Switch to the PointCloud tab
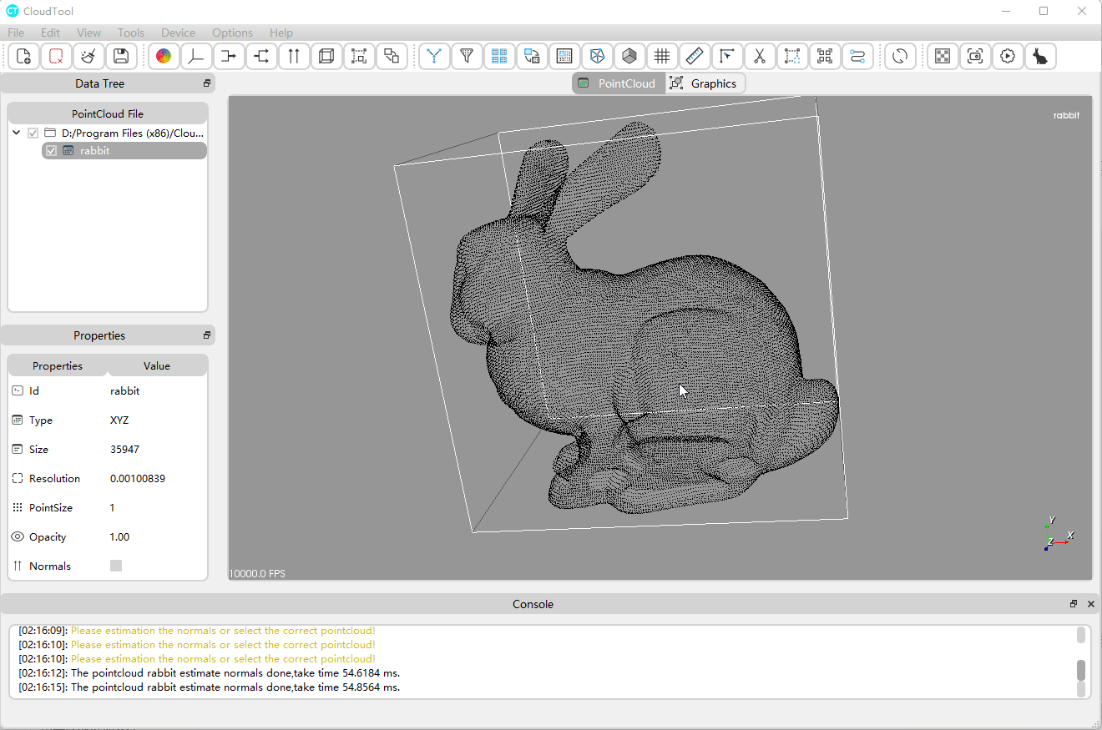This screenshot has height=730, width=1102. [619, 83]
